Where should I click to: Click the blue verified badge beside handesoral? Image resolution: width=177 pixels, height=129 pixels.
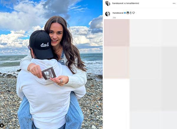(125, 13)
